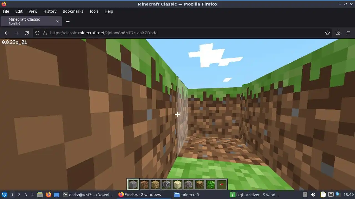This screenshot has width=355, height=199.
Task: Open the volume control in the tray
Action: click(313, 195)
